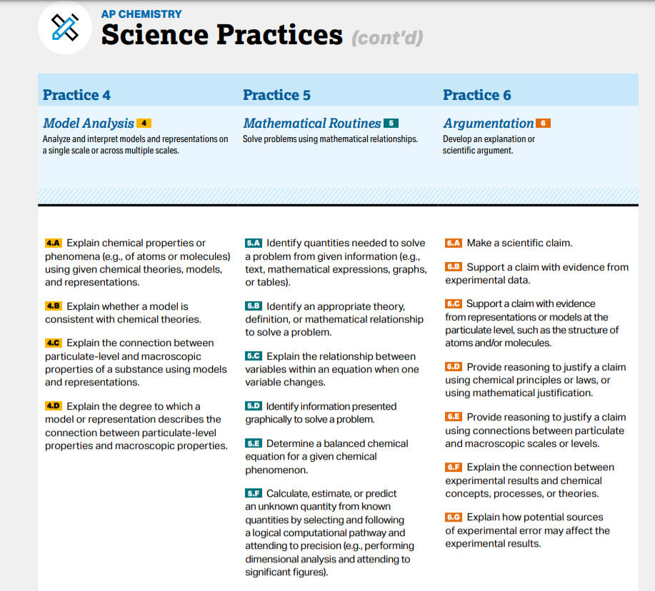Click the yellow 4 badge beside Model Analysis
Screen dimensions: 655x591
[x=144, y=123]
